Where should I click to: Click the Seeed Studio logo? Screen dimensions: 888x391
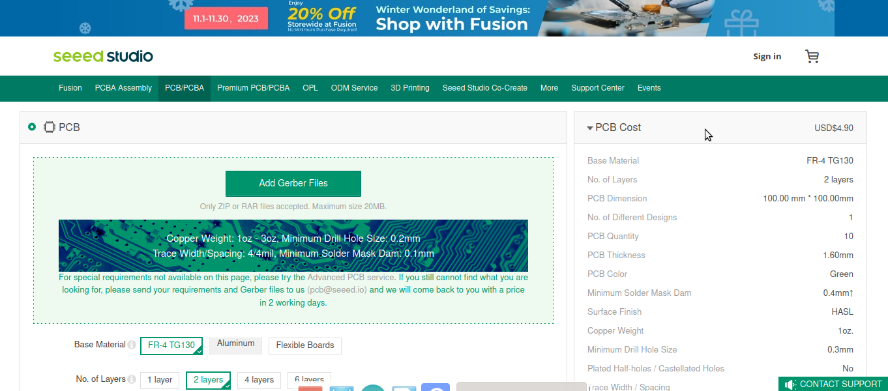(103, 56)
